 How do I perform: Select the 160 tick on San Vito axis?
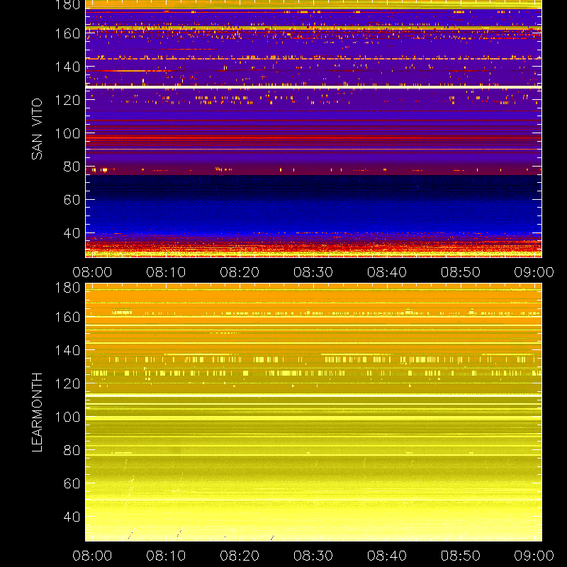point(67,33)
